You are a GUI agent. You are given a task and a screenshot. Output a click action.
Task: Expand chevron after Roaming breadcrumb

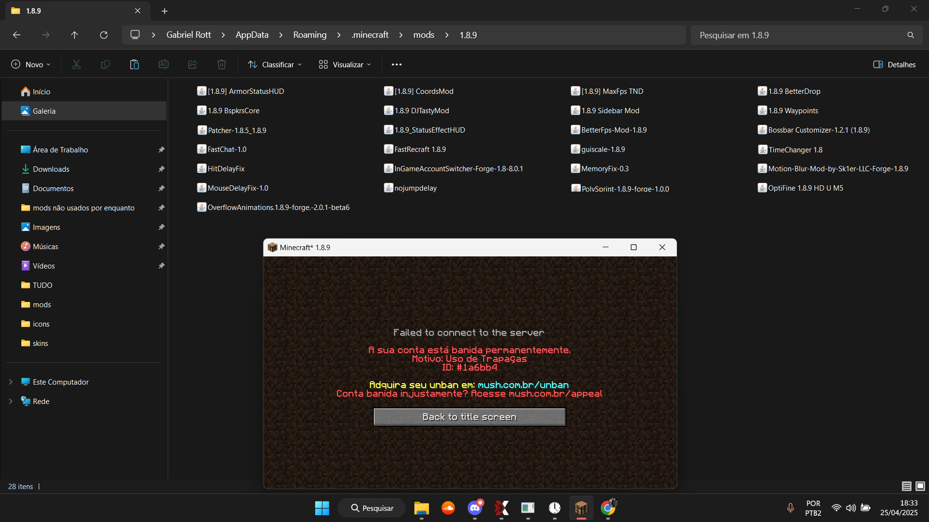pyautogui.click(x=339, y=35)
